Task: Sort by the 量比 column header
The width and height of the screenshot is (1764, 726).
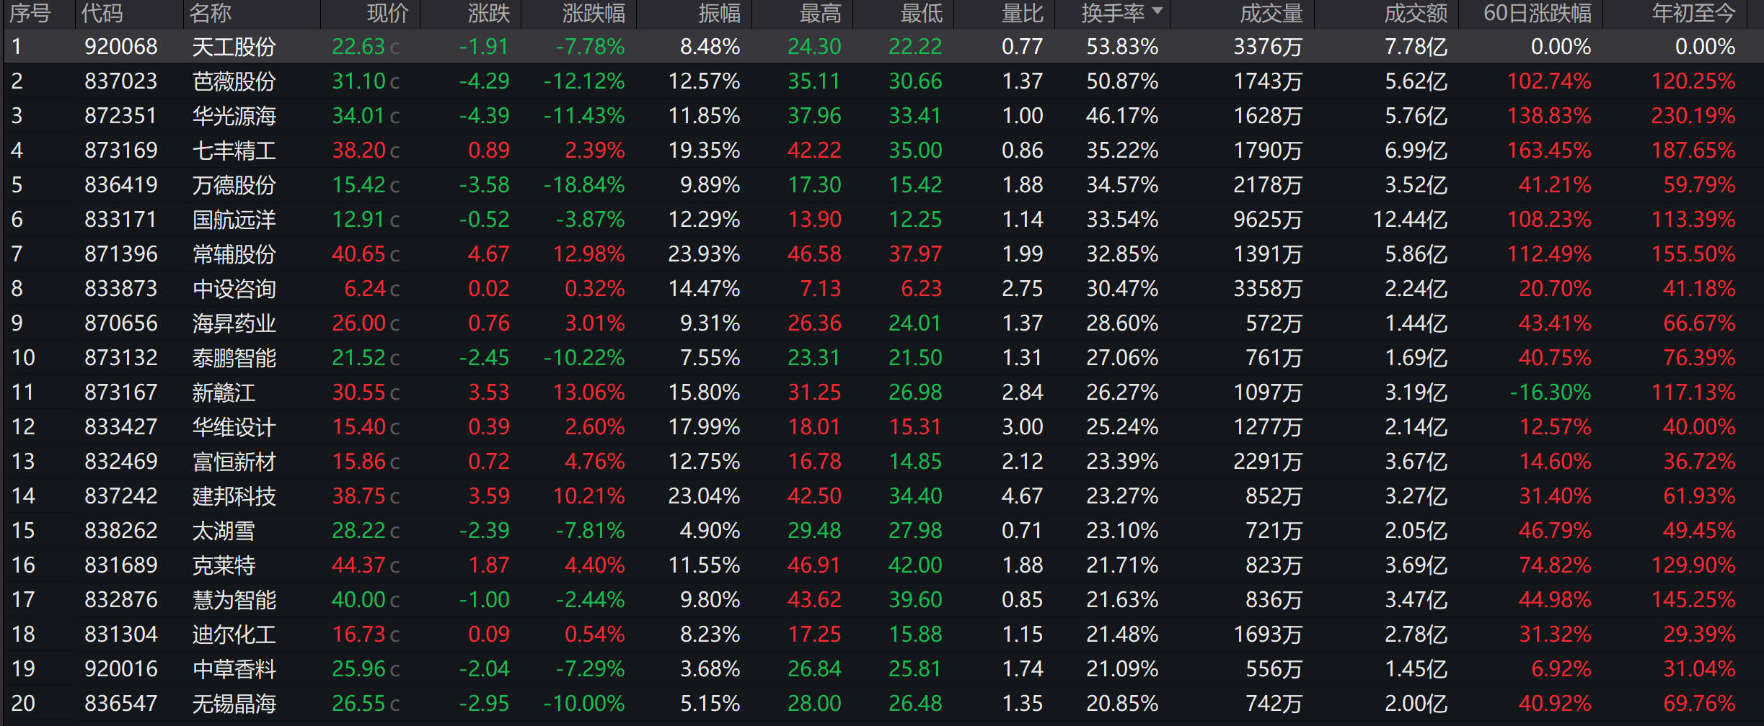Action: coord(1022,13)
